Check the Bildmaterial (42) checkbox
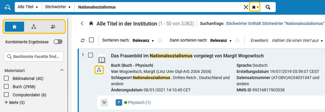Image resolution: width=325 pixels, height=112 pixels. pyautogui.click(x=6, y=78)
